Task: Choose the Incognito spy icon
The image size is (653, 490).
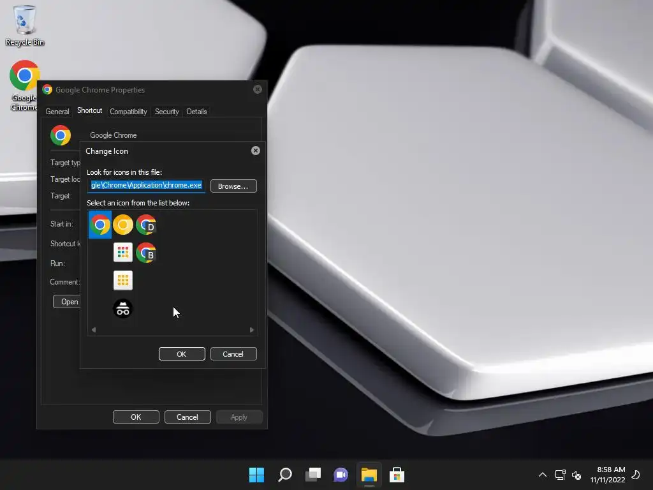Action: point(123,309)
